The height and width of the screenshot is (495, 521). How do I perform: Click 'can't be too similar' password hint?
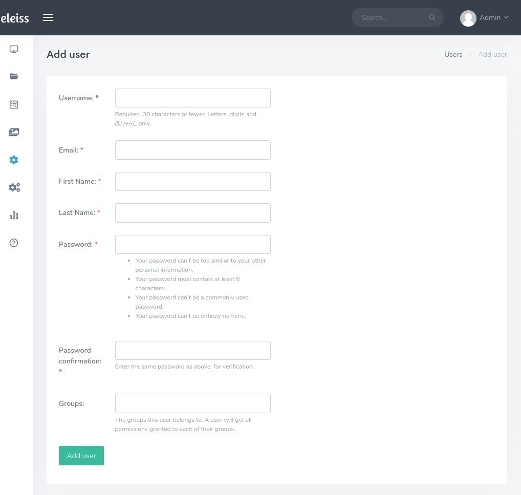[x=200, y=265]
